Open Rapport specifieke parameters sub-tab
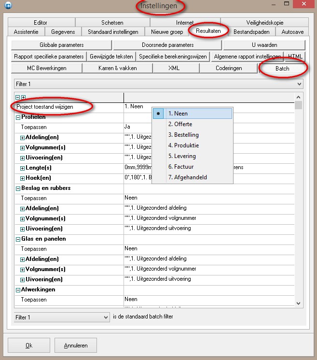The width and height of the screenshot is (317, 360). (x=49, y=57)
